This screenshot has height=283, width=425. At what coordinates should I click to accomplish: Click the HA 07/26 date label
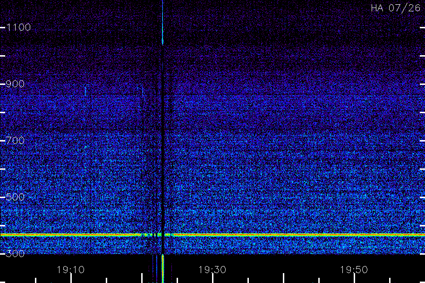(x=395, y=8)
